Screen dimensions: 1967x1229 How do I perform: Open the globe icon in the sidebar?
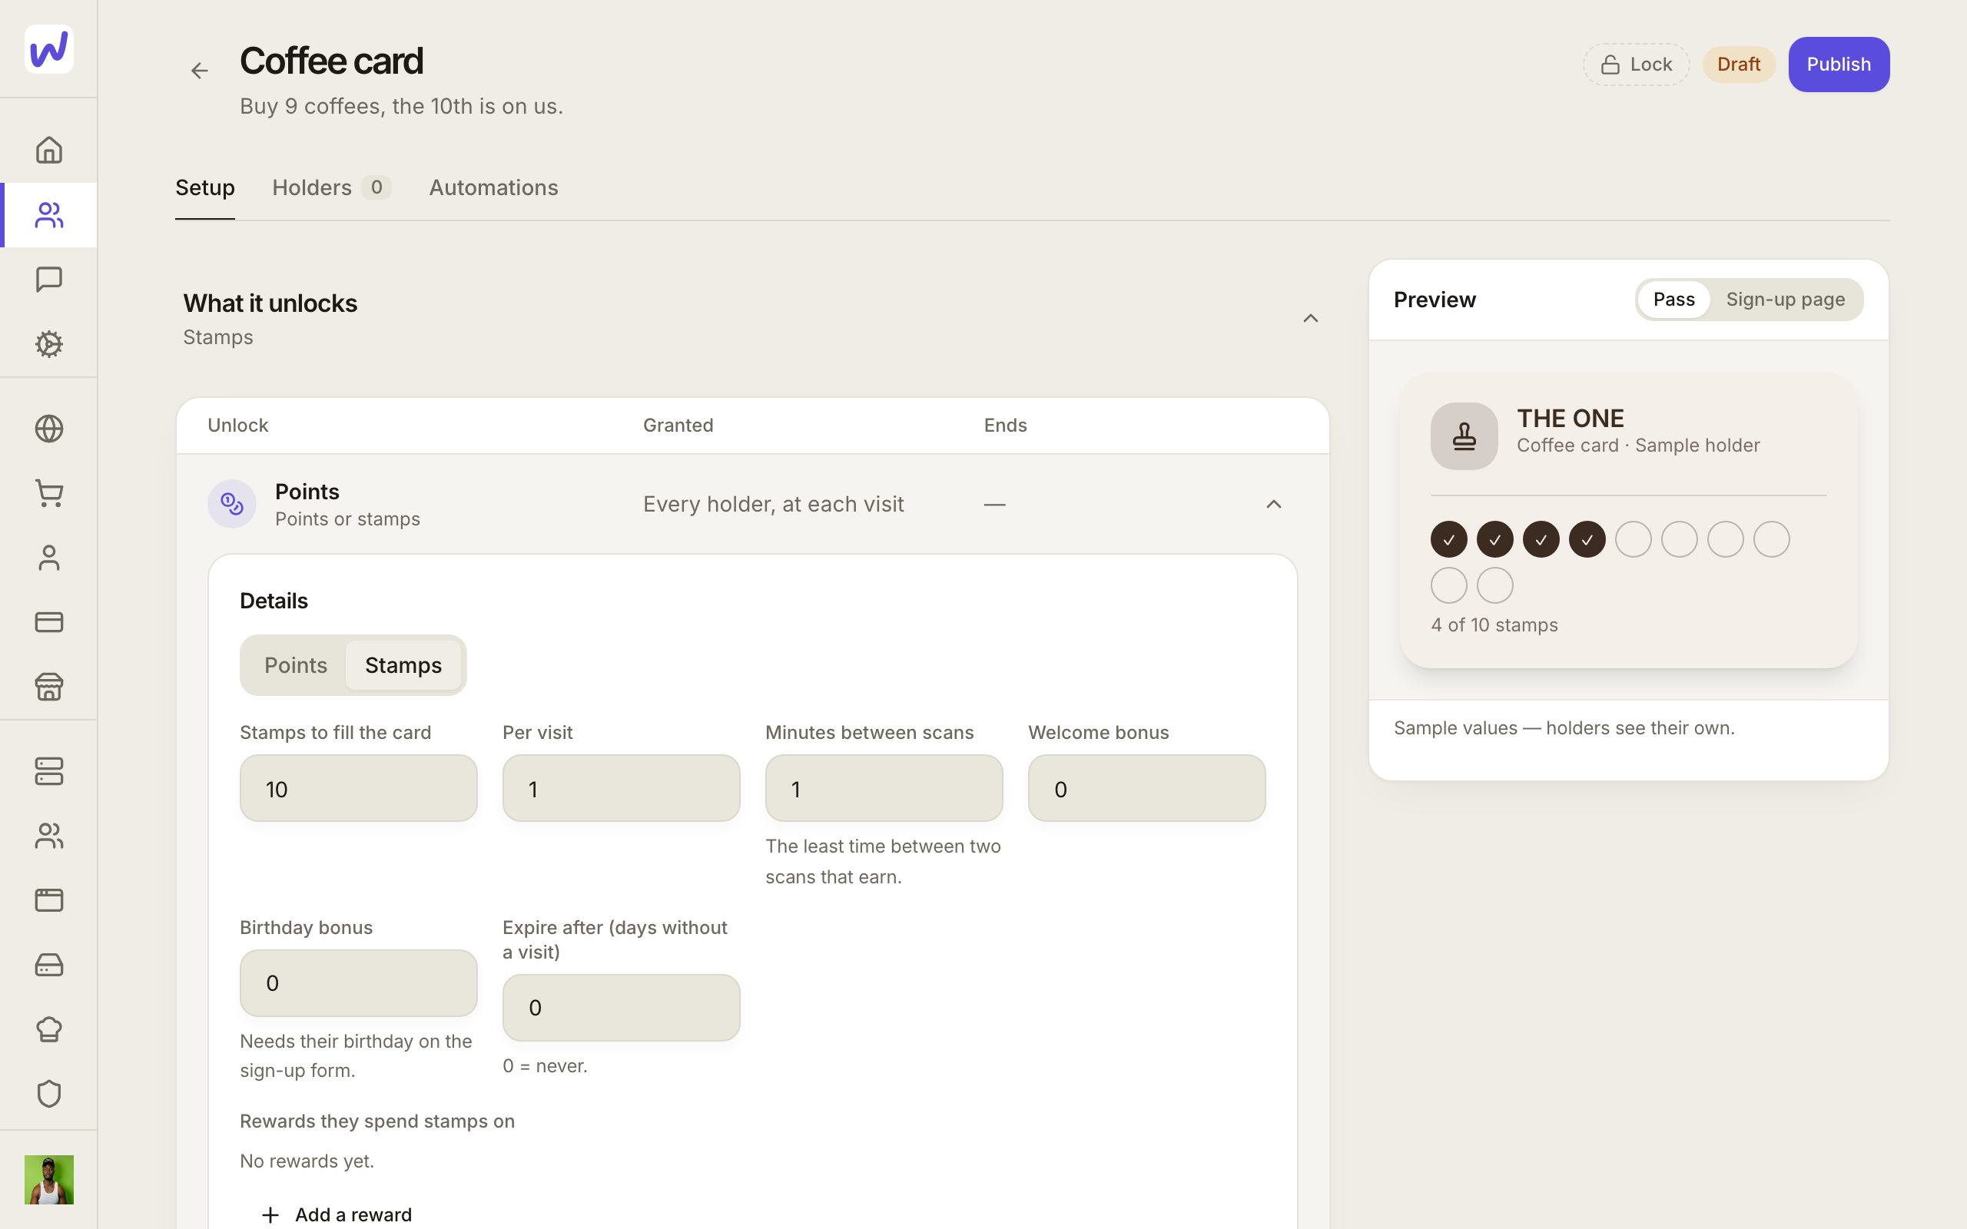(48, 429)
